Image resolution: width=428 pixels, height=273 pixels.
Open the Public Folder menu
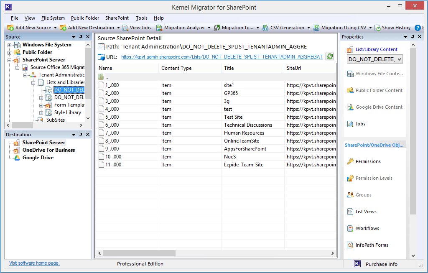(85, 18)
